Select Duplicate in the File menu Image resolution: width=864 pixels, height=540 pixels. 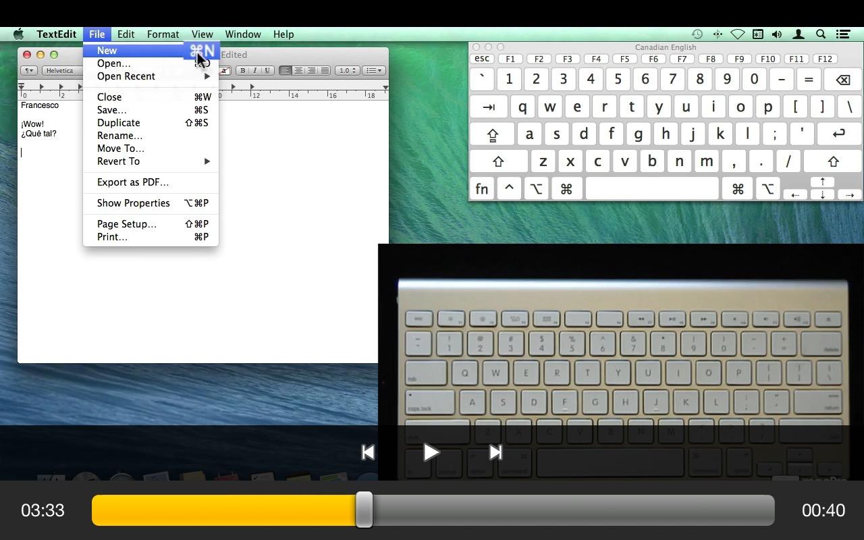pos(151,123)
